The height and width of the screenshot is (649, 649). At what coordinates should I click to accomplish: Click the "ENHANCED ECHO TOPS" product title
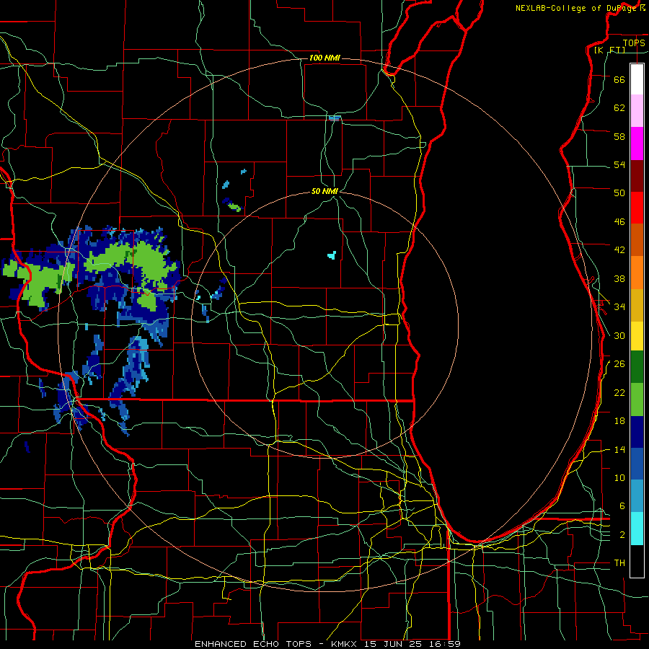tap(253, 644)
